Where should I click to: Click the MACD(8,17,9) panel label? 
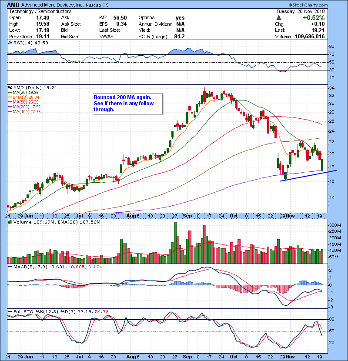coord(30,267)
